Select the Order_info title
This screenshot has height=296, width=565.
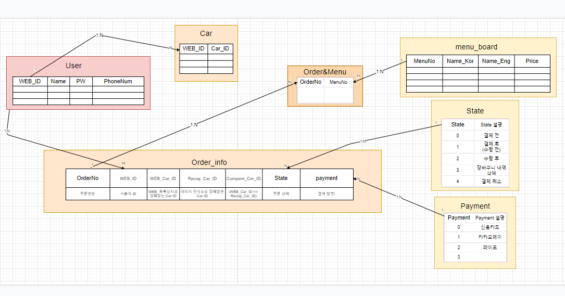[x=209, y=162]
